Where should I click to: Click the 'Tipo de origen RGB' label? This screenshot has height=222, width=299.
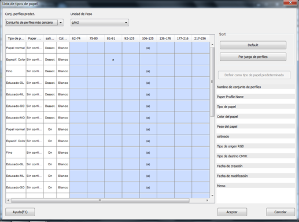[x=230, y=146]
